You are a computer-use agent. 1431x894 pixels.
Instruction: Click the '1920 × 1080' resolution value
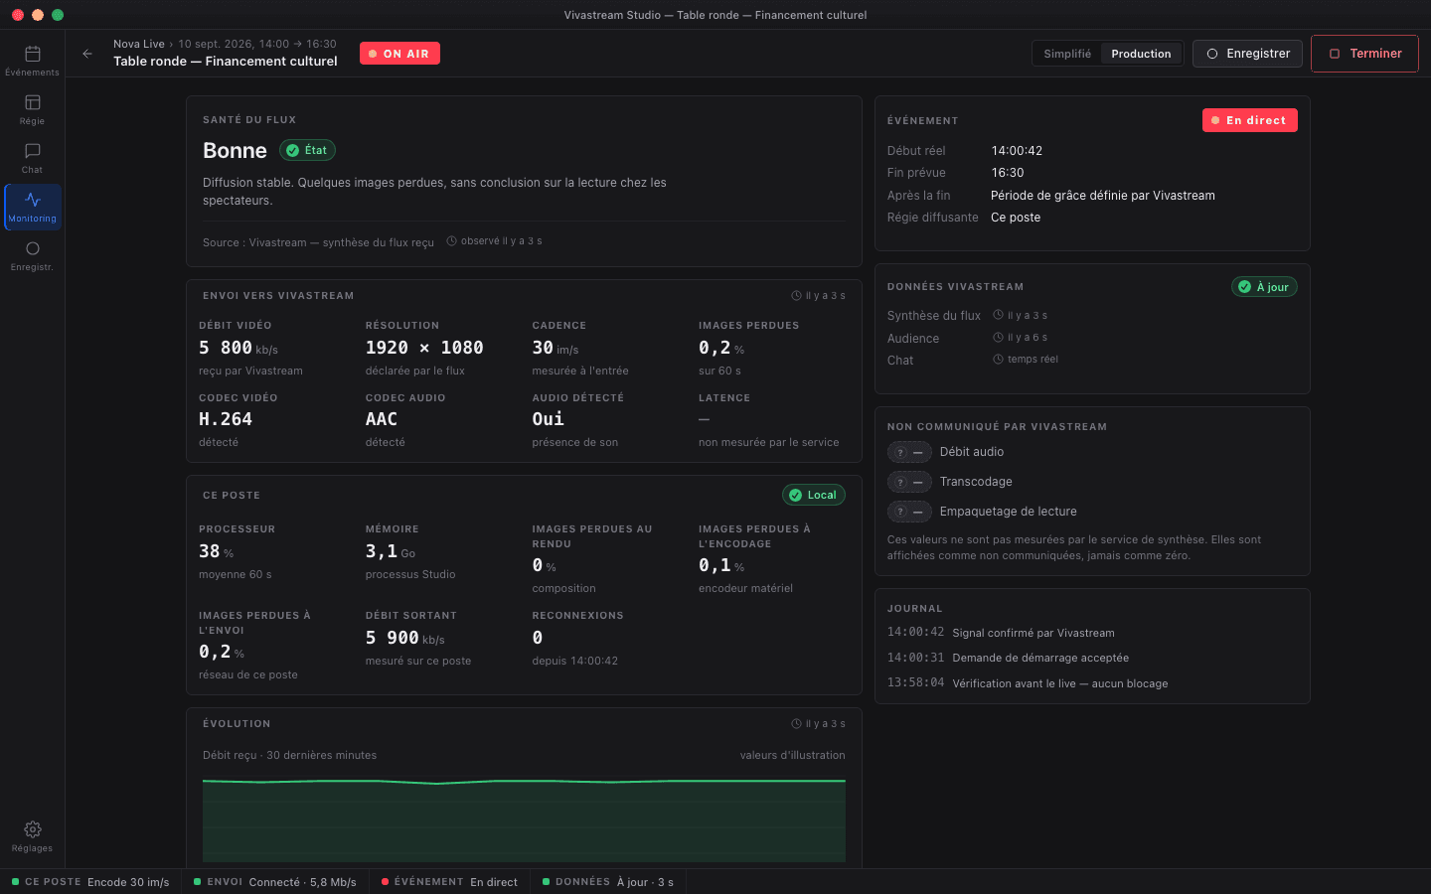[x=424, y=348]
